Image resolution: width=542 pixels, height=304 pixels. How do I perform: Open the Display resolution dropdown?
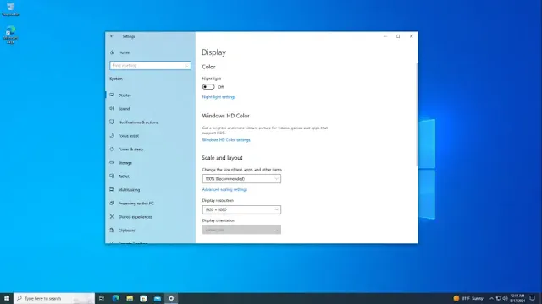click(241, 209)
